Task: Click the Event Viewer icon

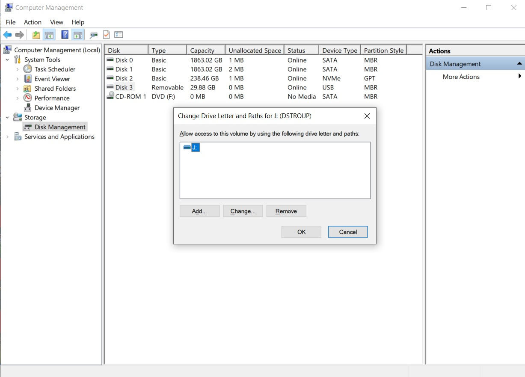Action: click(28, 79)
